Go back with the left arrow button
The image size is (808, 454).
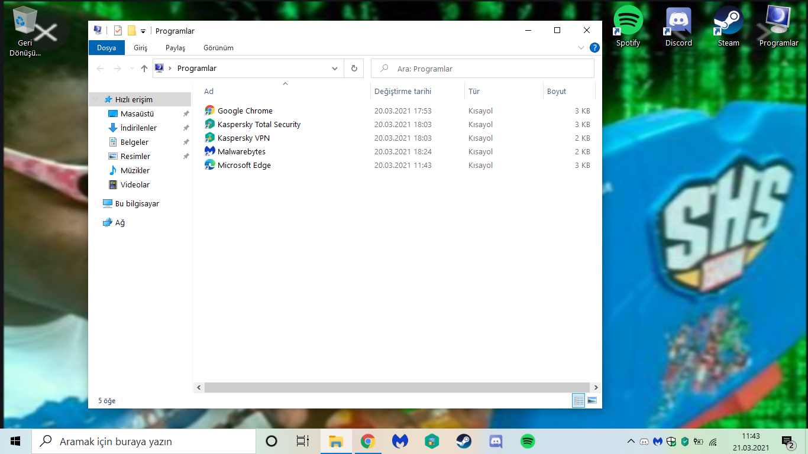pos(100,69)
